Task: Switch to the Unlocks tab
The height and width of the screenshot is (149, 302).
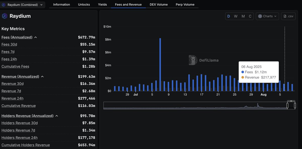Action: pos(84,4)
